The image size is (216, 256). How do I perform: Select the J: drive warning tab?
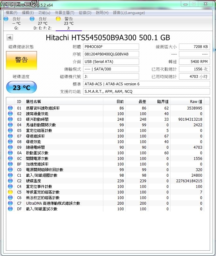(x=68, y=23)
